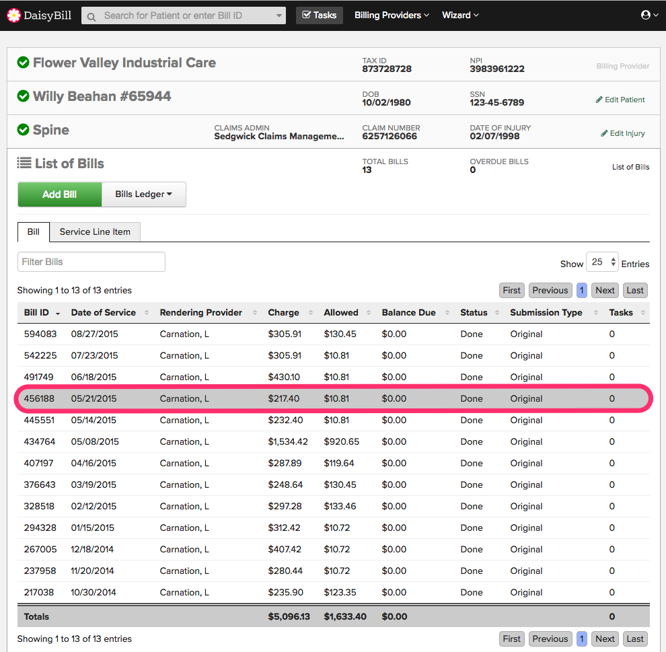Click the list icon beside List of Bills
666x652 pixels.
coord(24,163)
